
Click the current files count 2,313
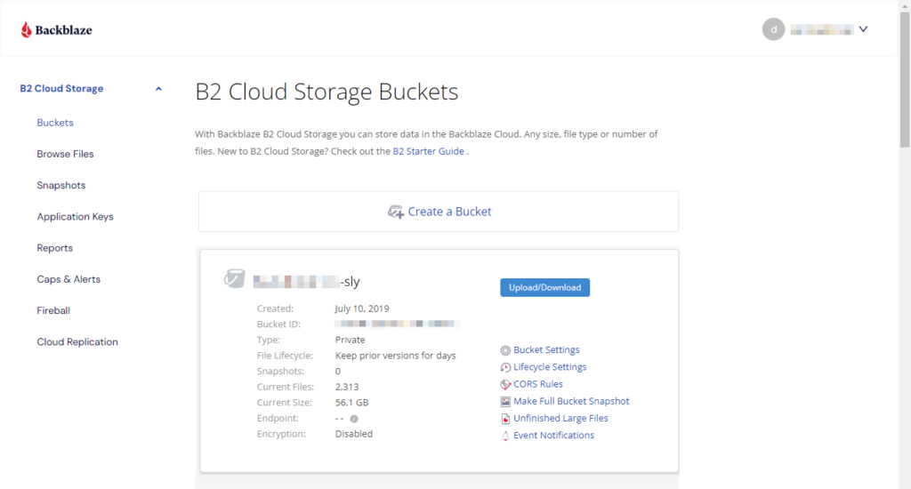point(347,387)
